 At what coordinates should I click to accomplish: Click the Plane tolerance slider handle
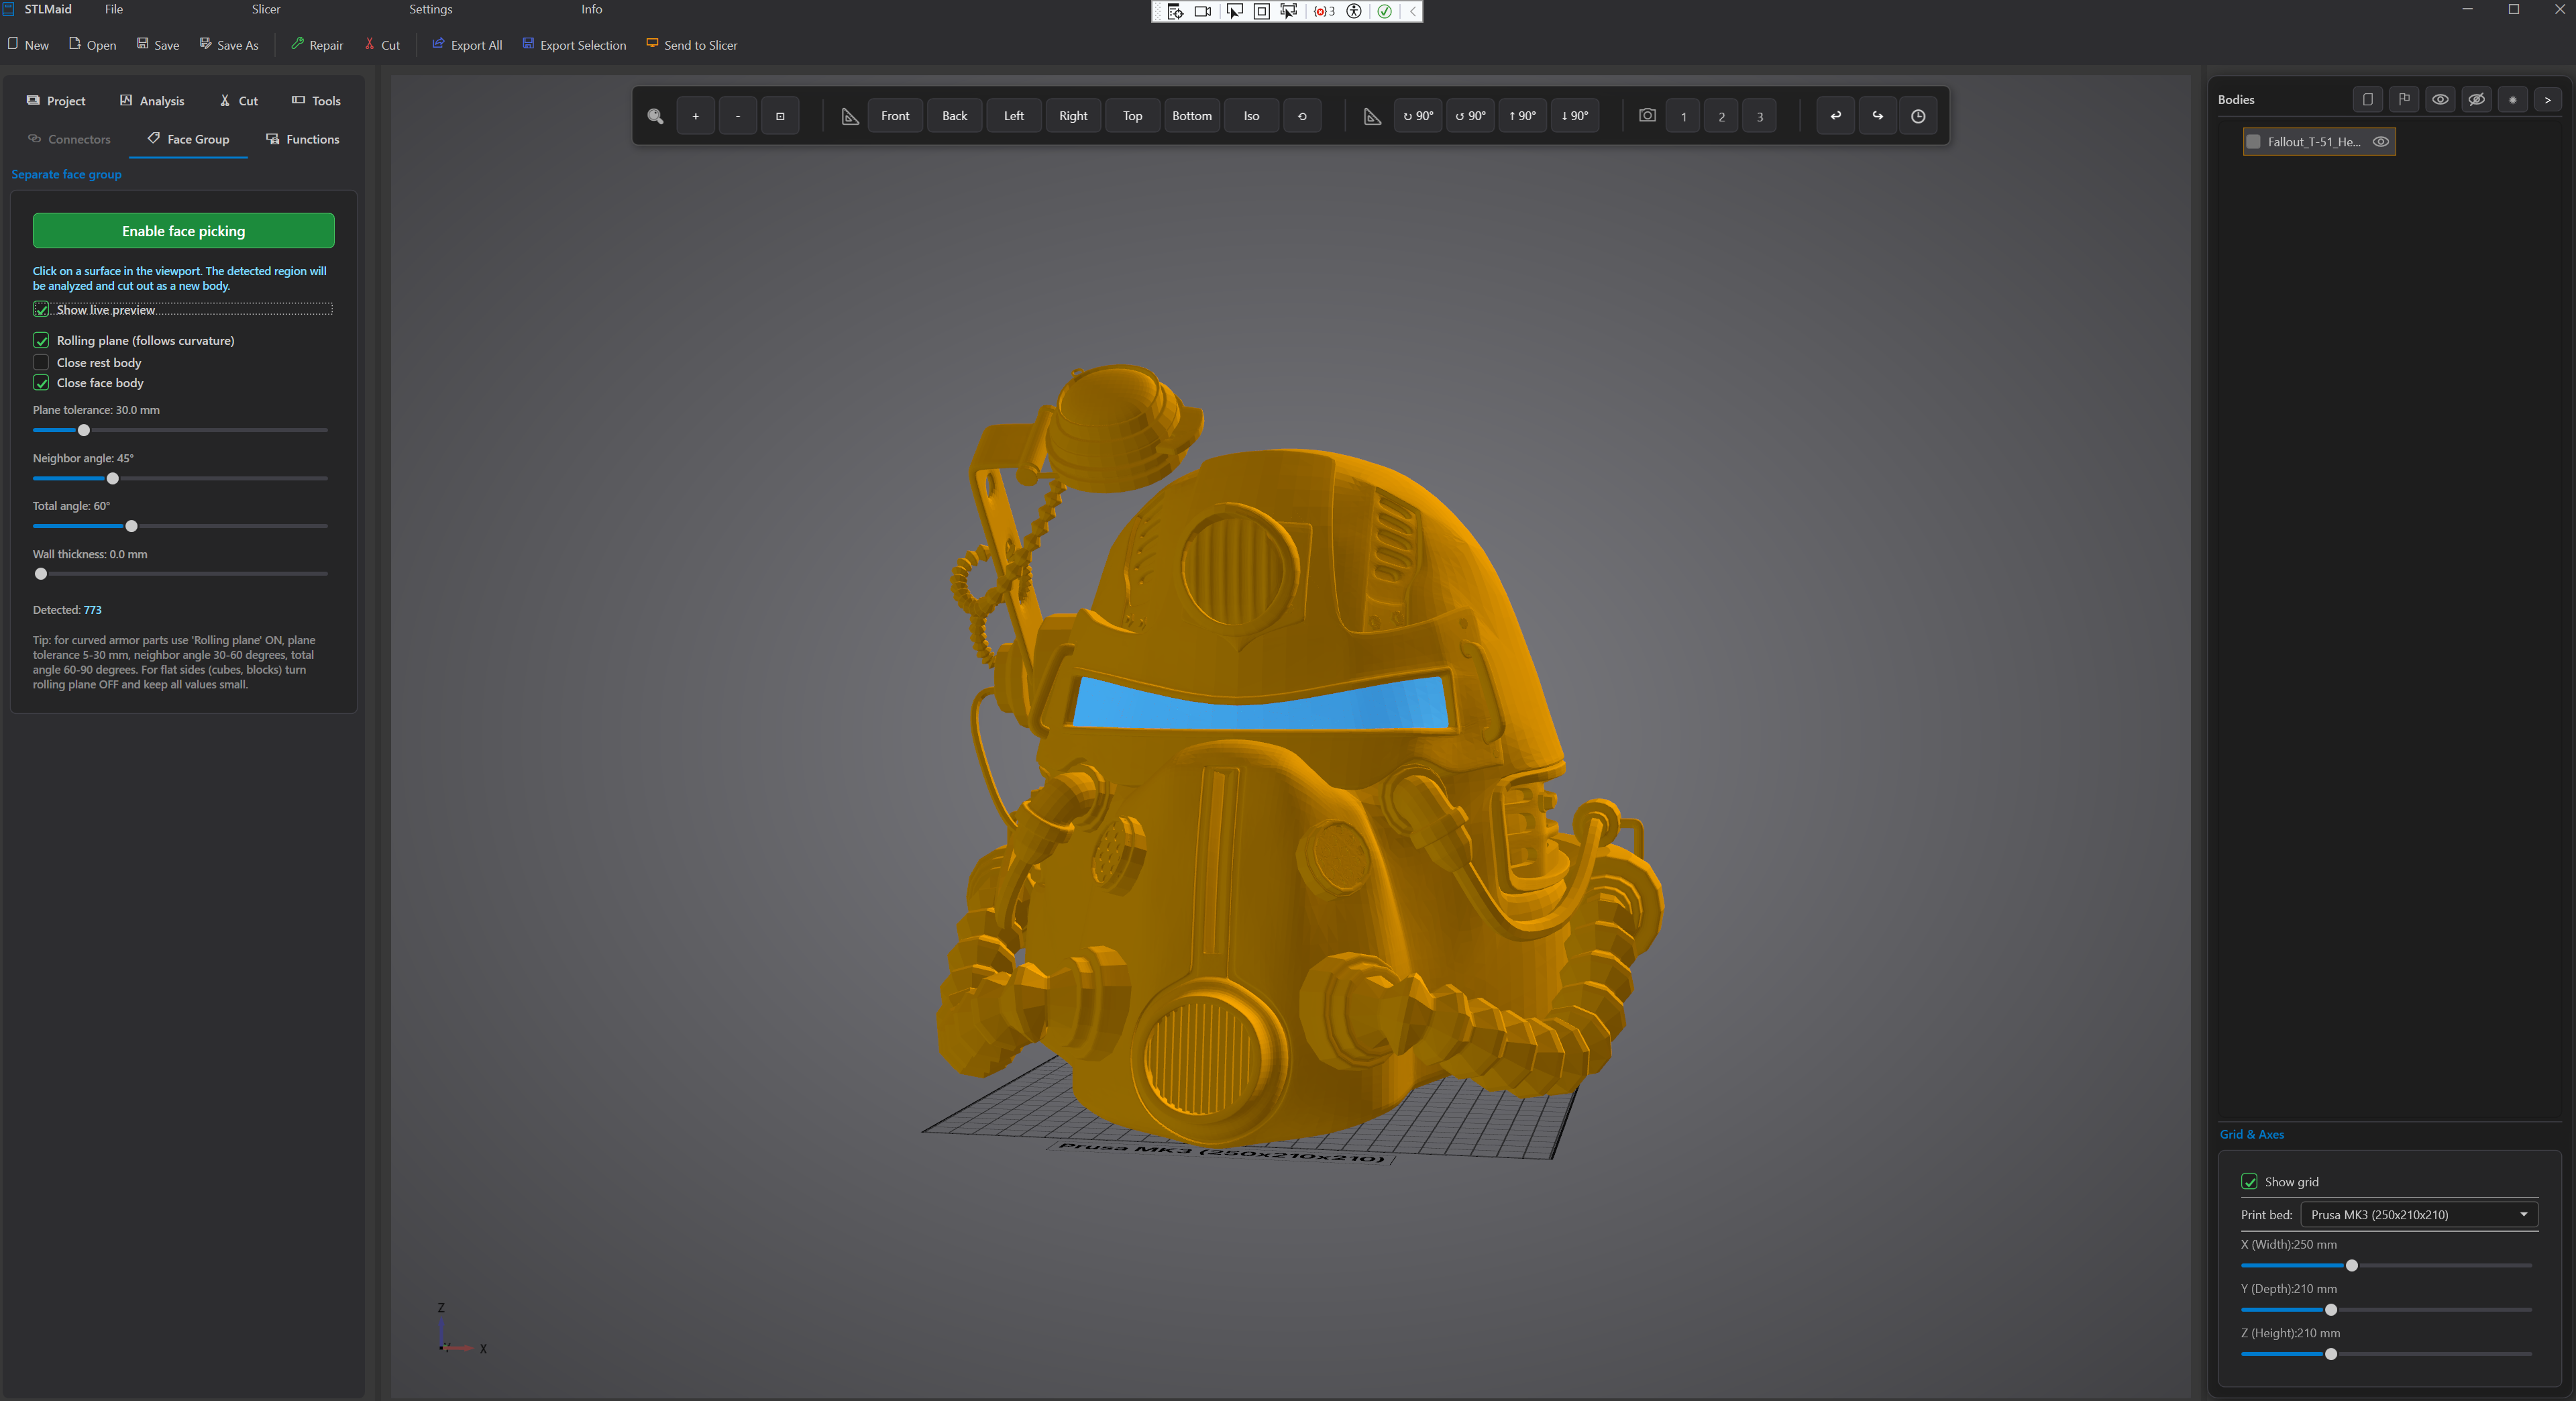coord(84,430)
